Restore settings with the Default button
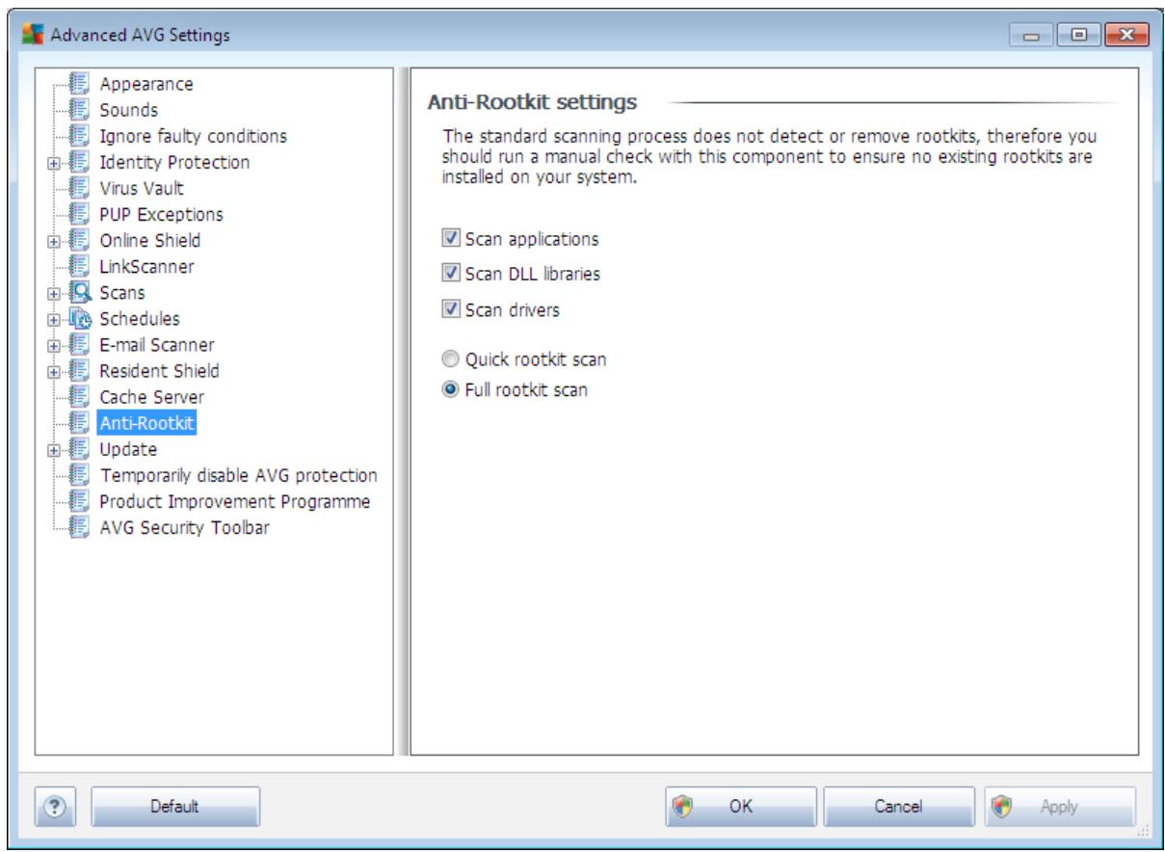Screen dimensions: 1165x852 tap(175, 805)
